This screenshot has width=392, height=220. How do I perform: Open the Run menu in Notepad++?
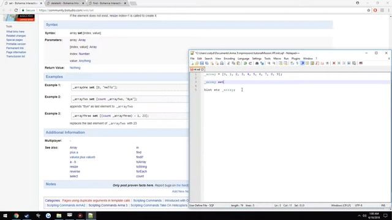[286, 59]
